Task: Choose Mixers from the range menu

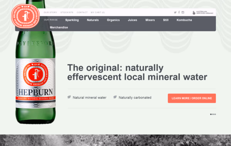Action: click(x=150, y=20)
